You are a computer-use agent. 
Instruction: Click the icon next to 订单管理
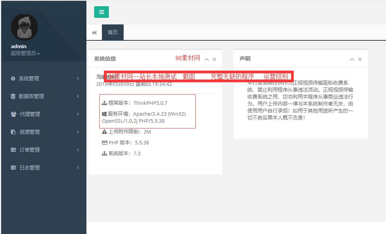pyautogui.click(x=14, y=149)
